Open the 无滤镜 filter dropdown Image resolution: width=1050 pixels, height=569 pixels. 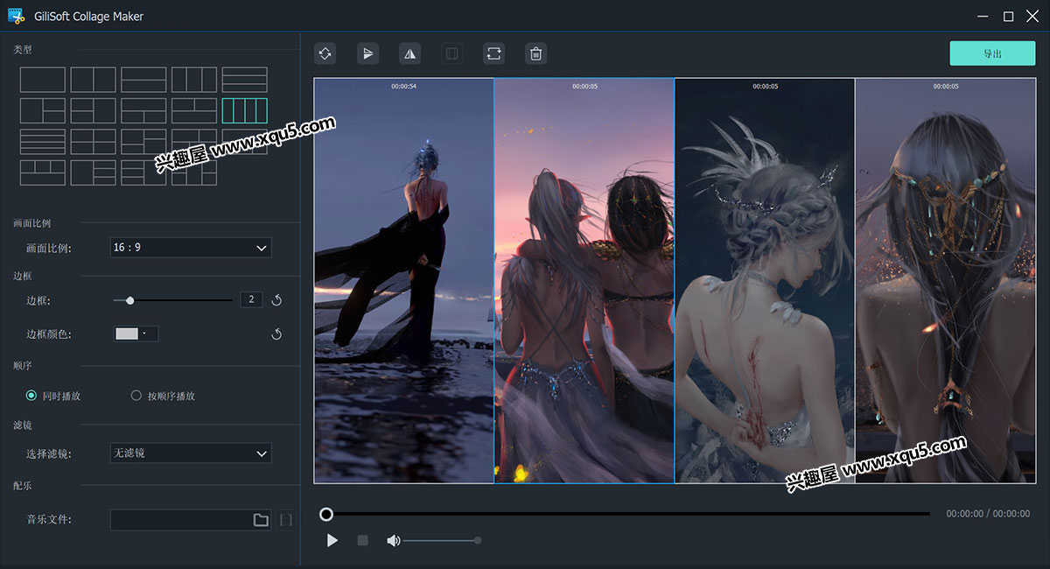pyautogui.click(x=191, y=453)
